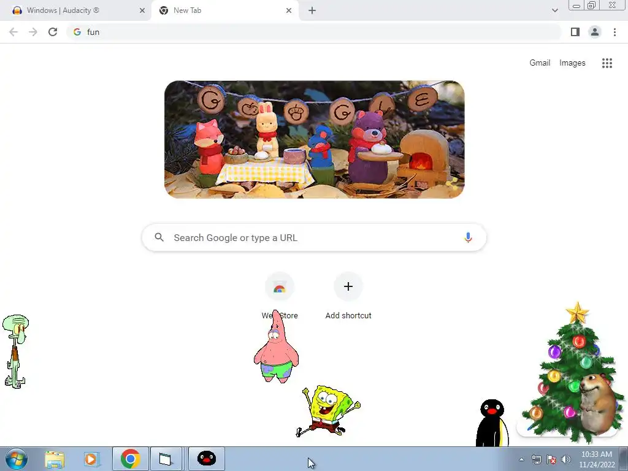Click the jumping SpongeBob character

328,411
